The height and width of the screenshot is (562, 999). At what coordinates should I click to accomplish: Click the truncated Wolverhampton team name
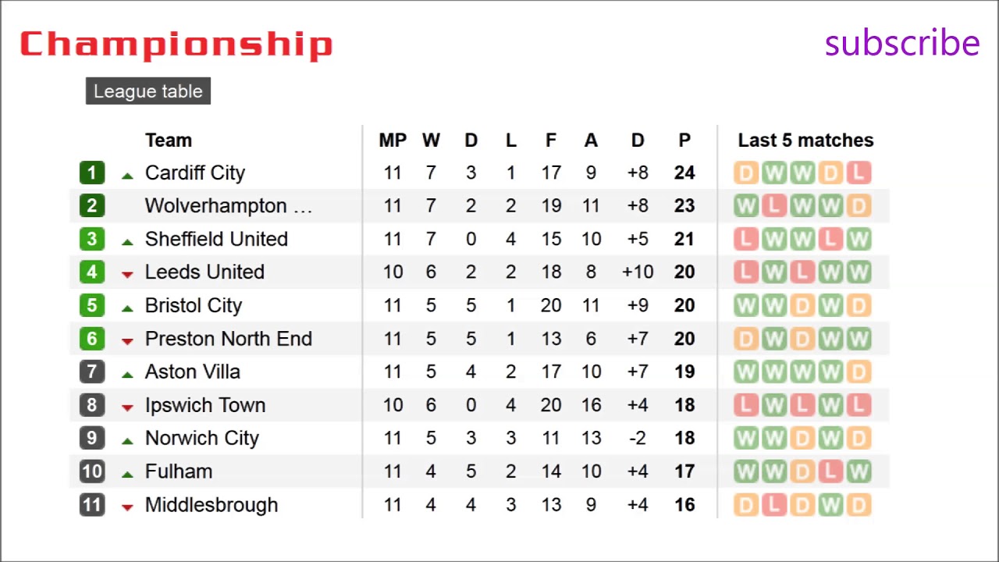(228, 206)
